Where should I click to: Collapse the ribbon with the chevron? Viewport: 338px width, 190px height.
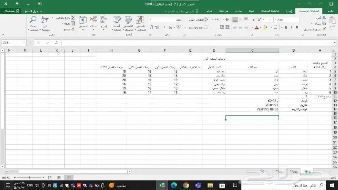pos(3,35)
